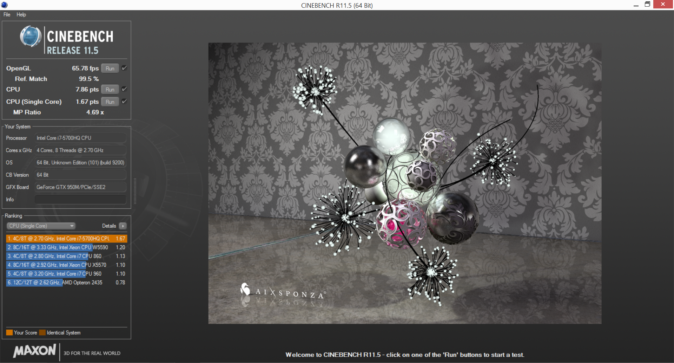Click the welcome status message
The width and height of the screenshot is (674, 363).
coord(405,355)
